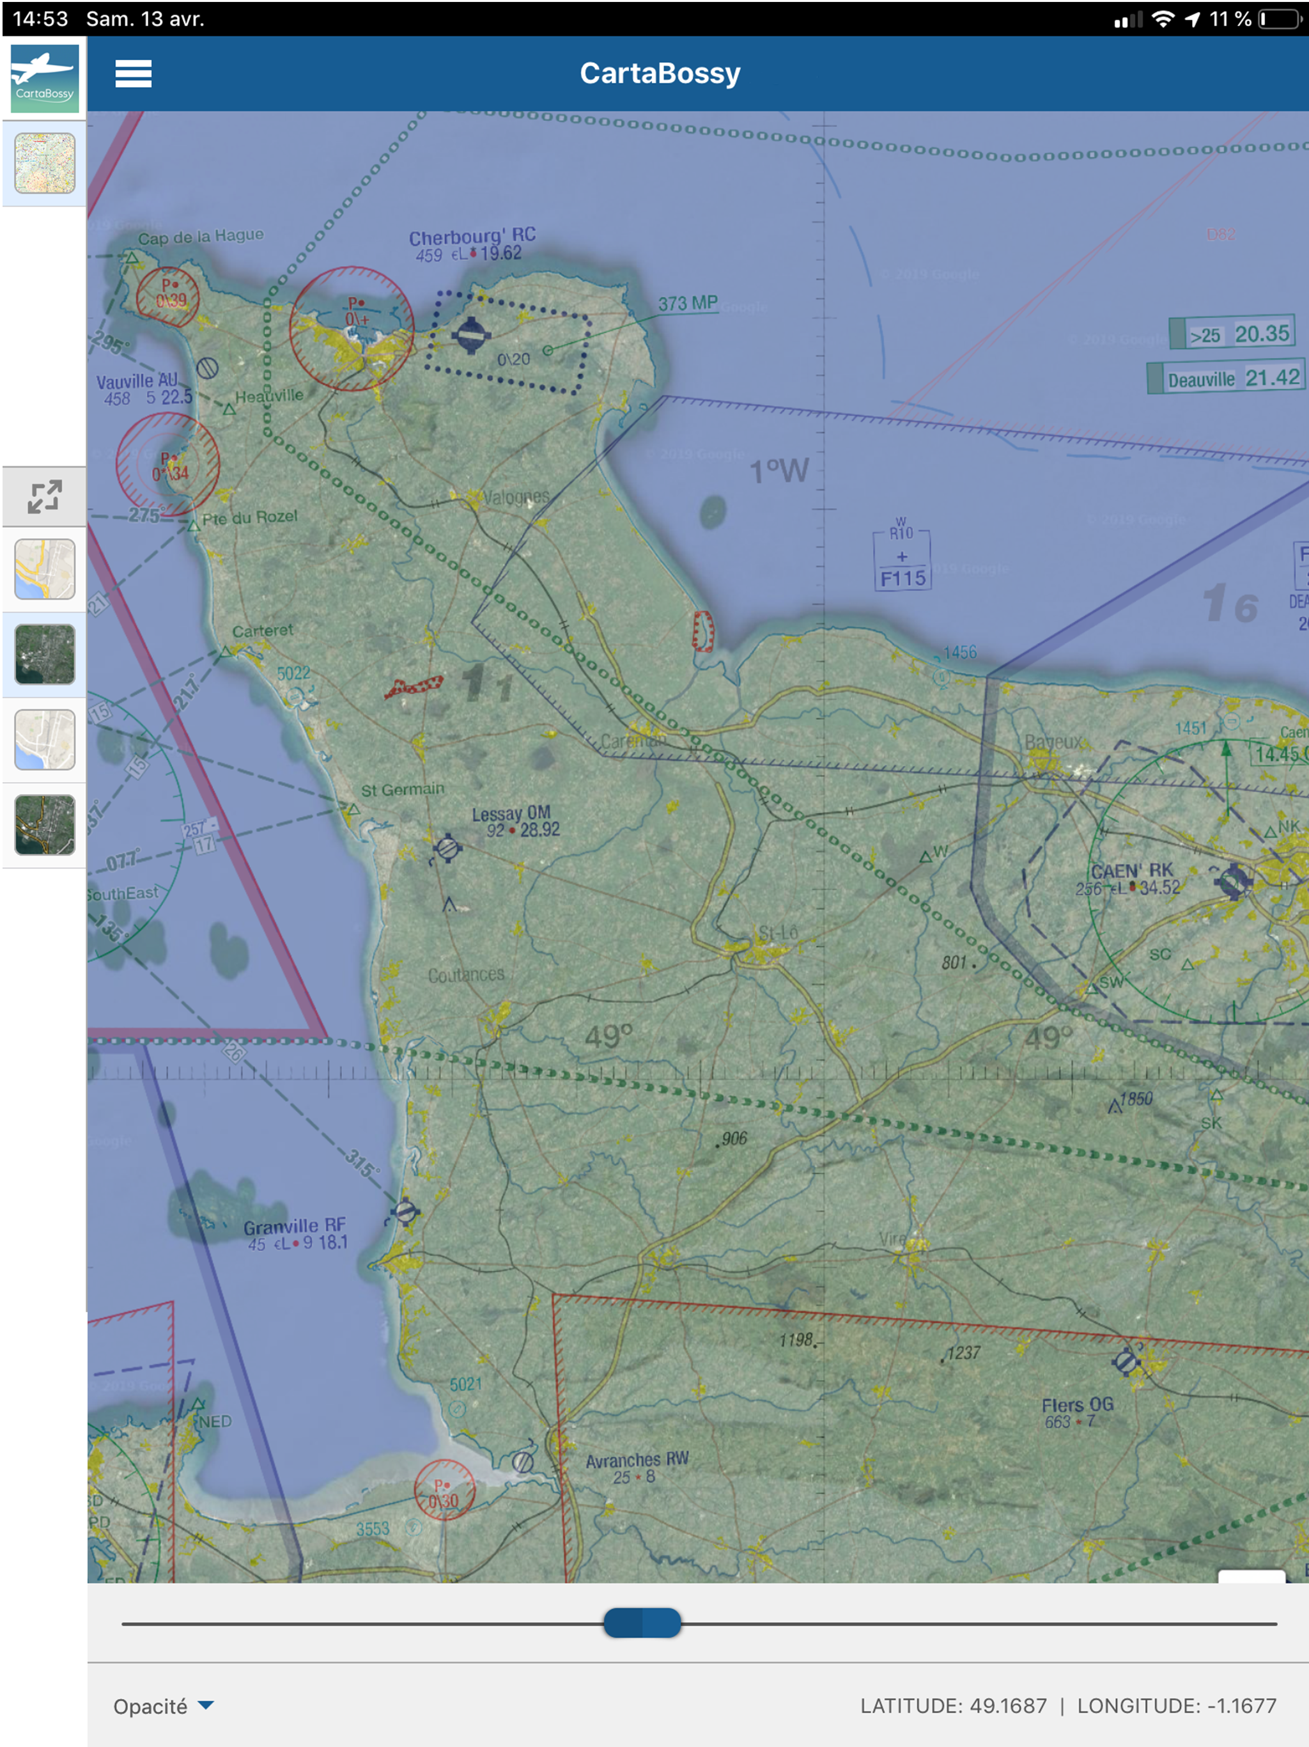Switch to the satellite imagery basemap
The height and width of the screenshot is (1747, 1309).
44,655
